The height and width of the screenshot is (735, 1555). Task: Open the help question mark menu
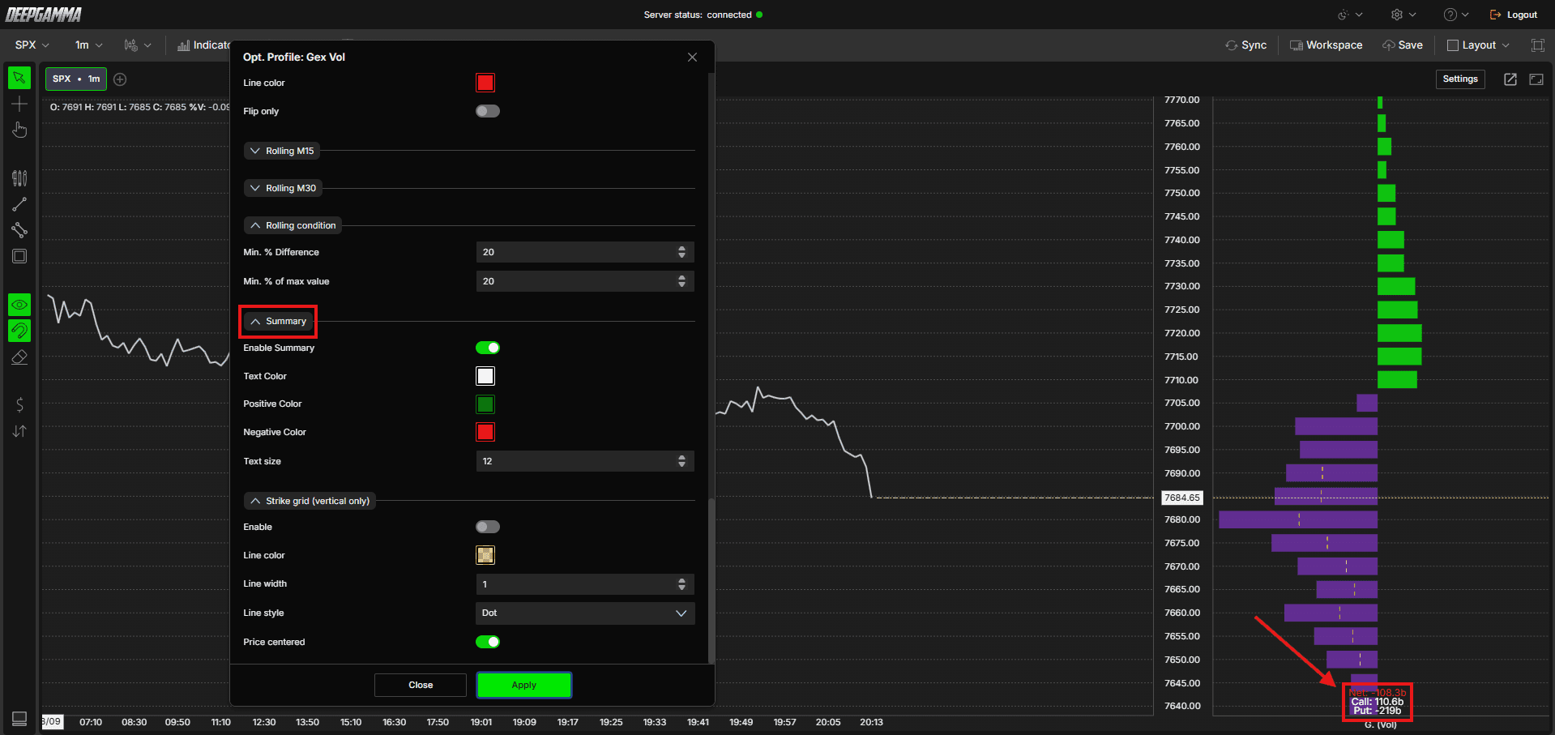1456,15
